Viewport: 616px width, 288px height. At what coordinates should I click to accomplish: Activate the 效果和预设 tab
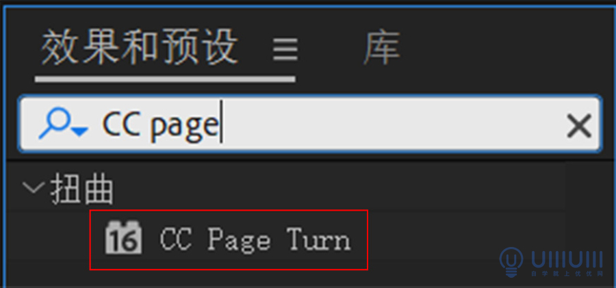pos(140,48)
